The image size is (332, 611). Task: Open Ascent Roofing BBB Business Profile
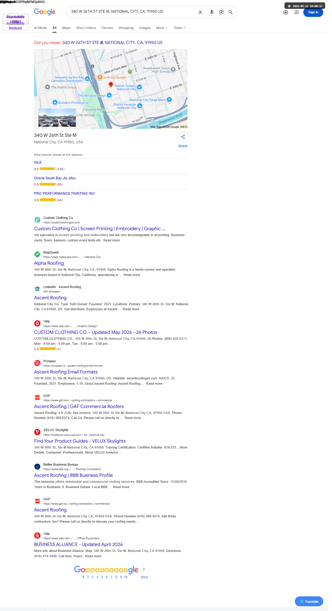tap(73, 475)
